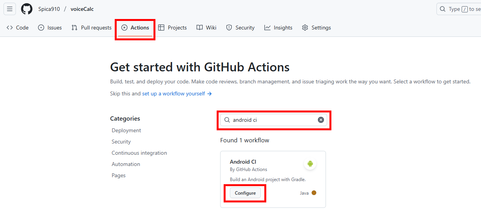Click the workflow search field containing 'android ci'
The image size is (481, 216).
274,120
